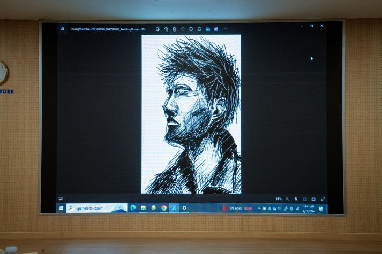Open Google Chrome from the taskbar

[x=164, y=208]
